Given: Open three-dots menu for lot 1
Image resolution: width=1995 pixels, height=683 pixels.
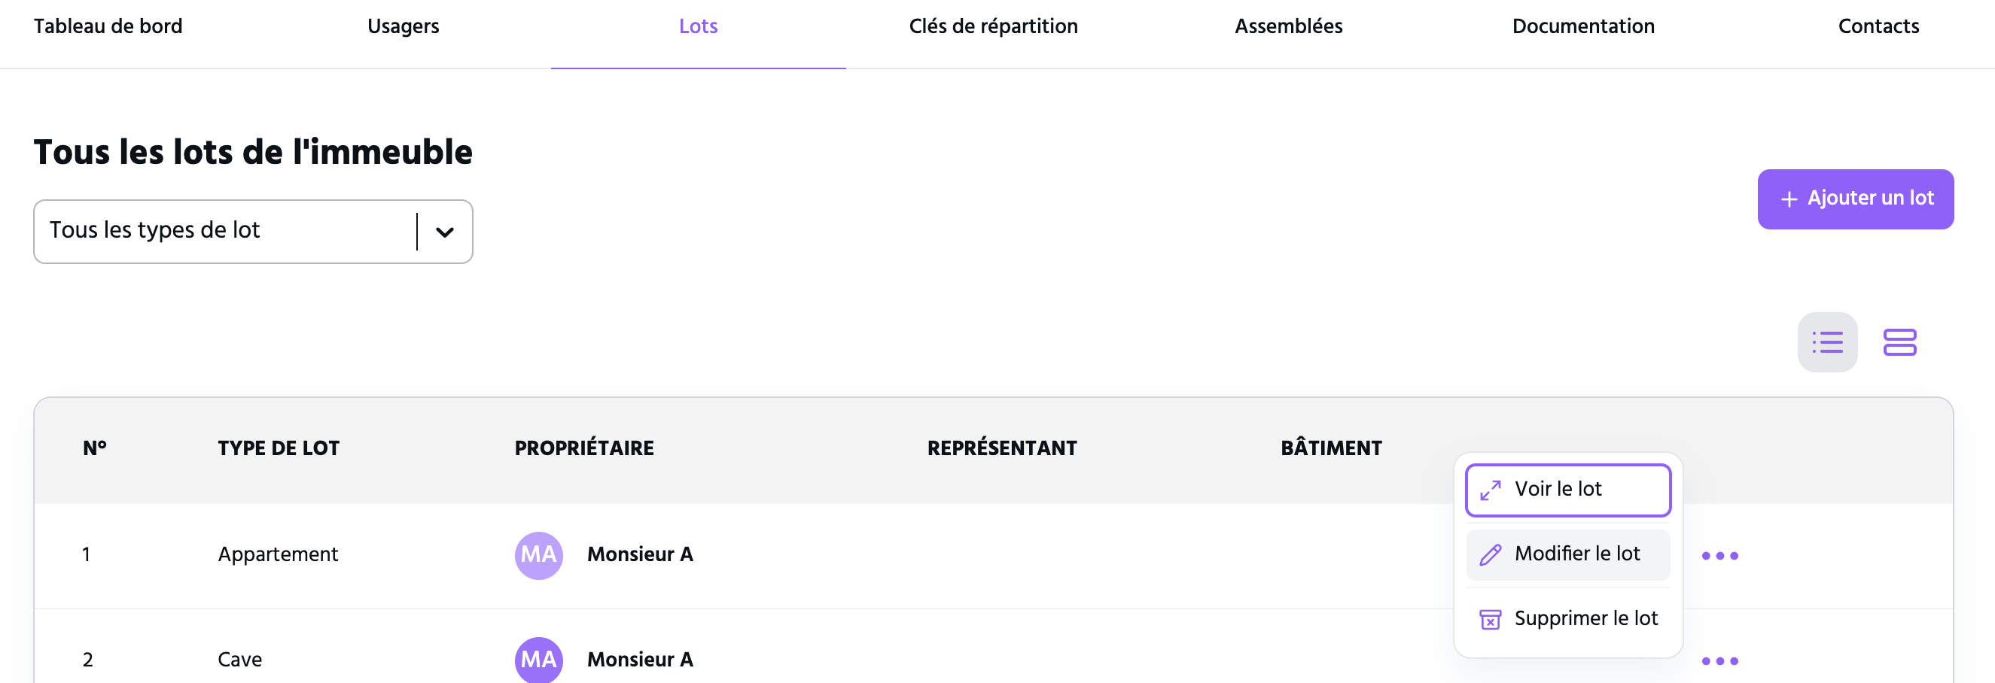Looking at the screenshot, I should pos(1719,555).
